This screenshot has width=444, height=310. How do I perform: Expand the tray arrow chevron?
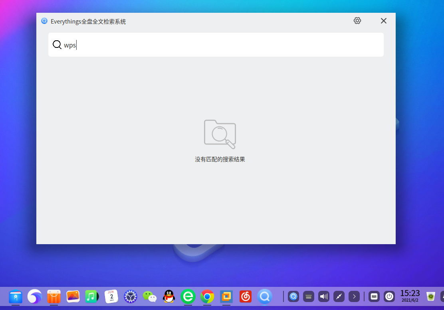point(354,297)
